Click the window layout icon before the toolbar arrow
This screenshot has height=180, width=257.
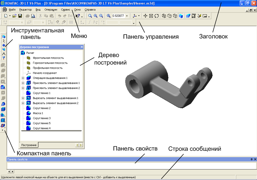click(x=205, y=16)
